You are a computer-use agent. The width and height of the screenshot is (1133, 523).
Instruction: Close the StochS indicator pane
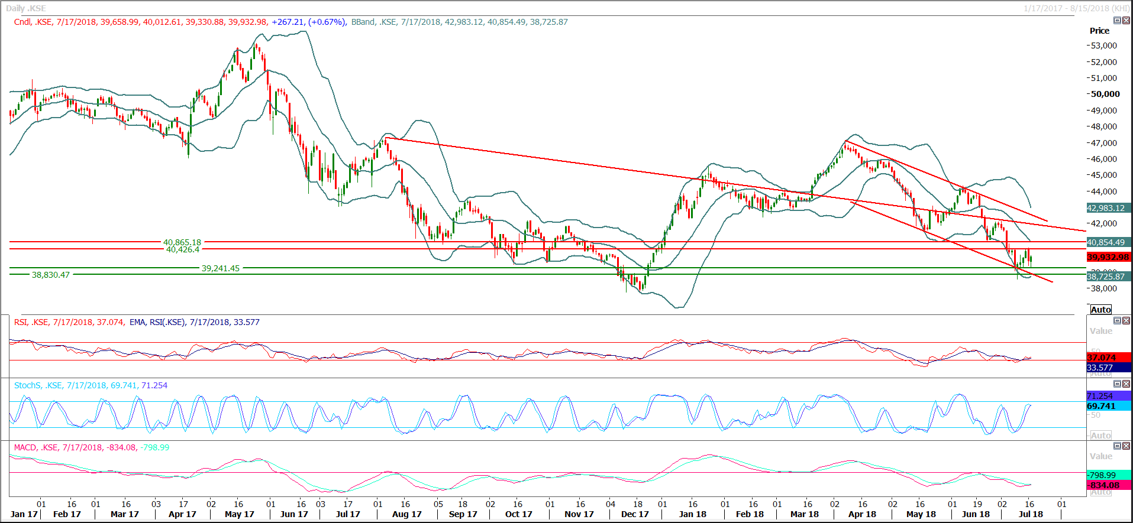1126,384
